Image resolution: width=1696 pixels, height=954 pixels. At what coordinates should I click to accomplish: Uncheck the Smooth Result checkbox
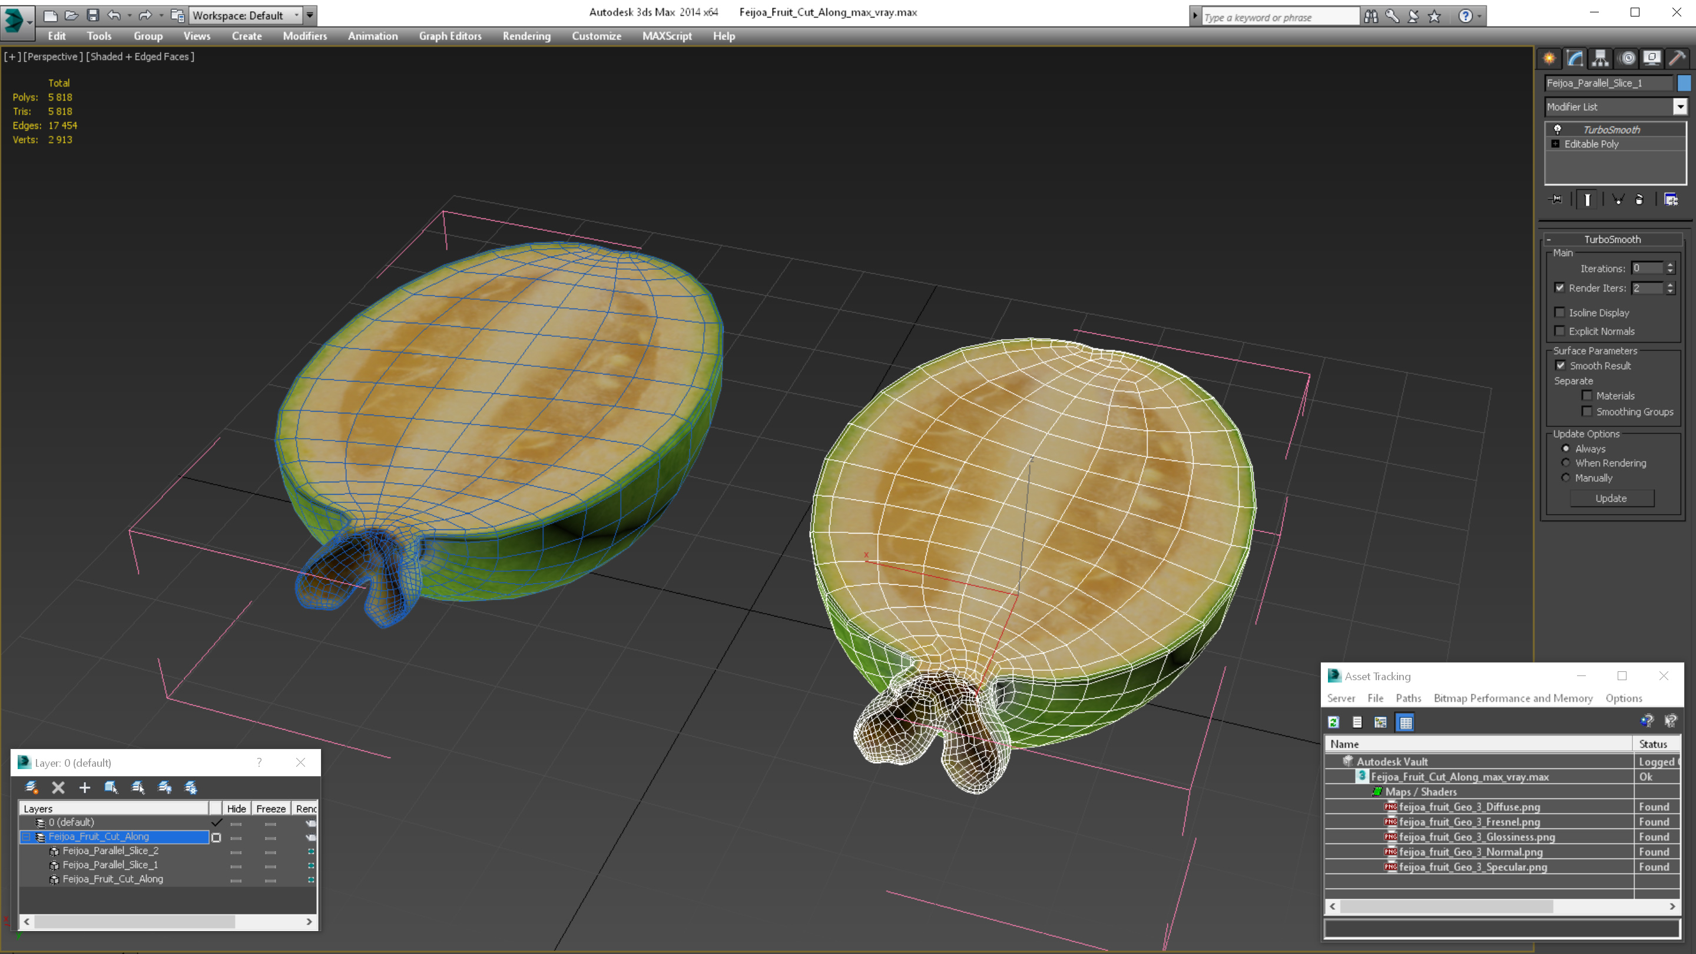[x=1560, y=365]
